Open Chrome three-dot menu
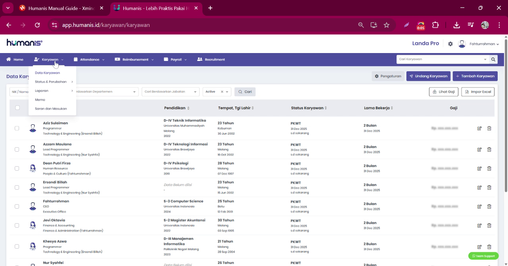Image resolution: width=508 pixels, height=266 pixels. pos(499,25)
